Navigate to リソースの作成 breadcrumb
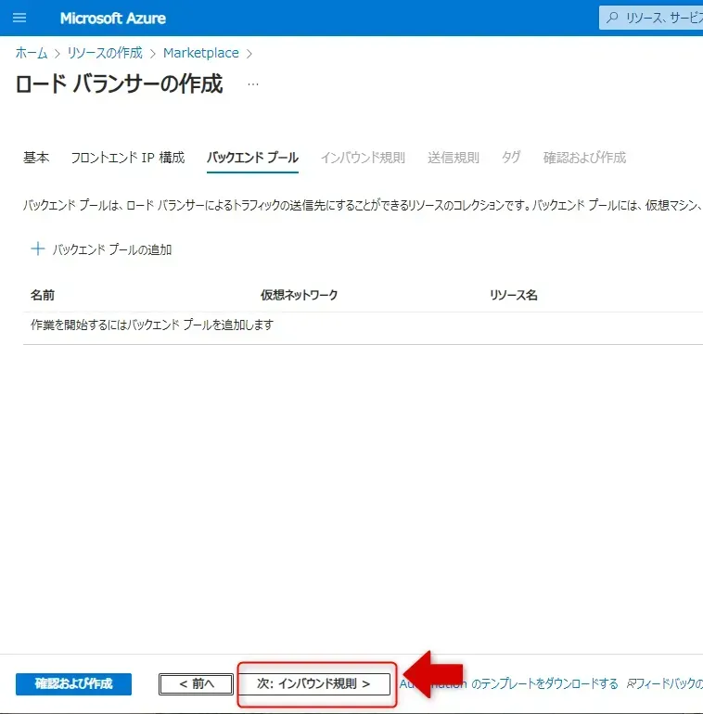Viewport: 703px width, 714px height. pos(105,53)
